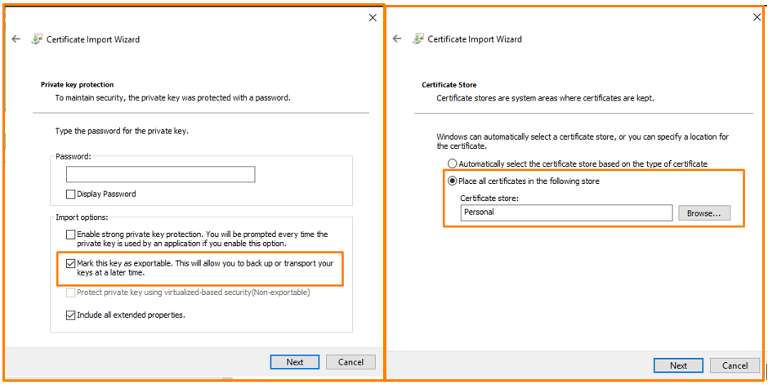768x385 pixels.
Task: Click virtualized-based security checkbox
Action: coord(71,292)
